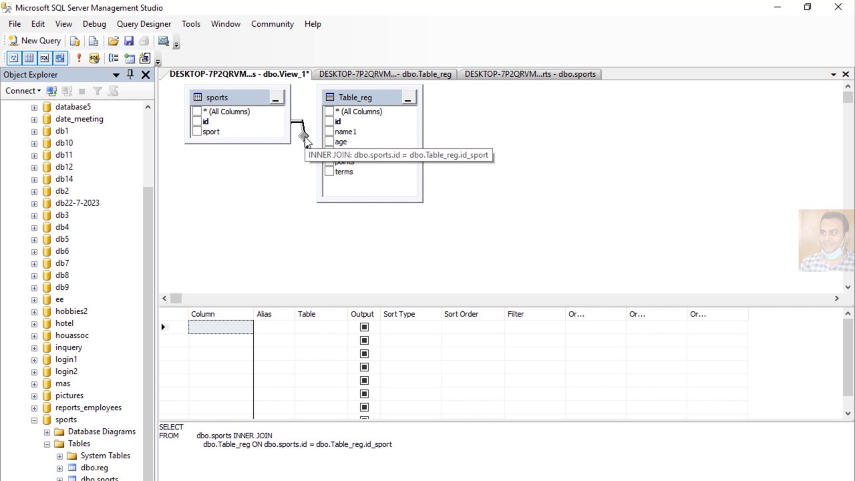Viewport: 855px width, 481px height.
Task: Check All Columns in the Table_reg table
Action: tap(329, 112)
